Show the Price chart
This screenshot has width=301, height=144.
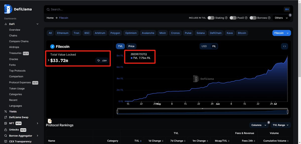(131, 46)
